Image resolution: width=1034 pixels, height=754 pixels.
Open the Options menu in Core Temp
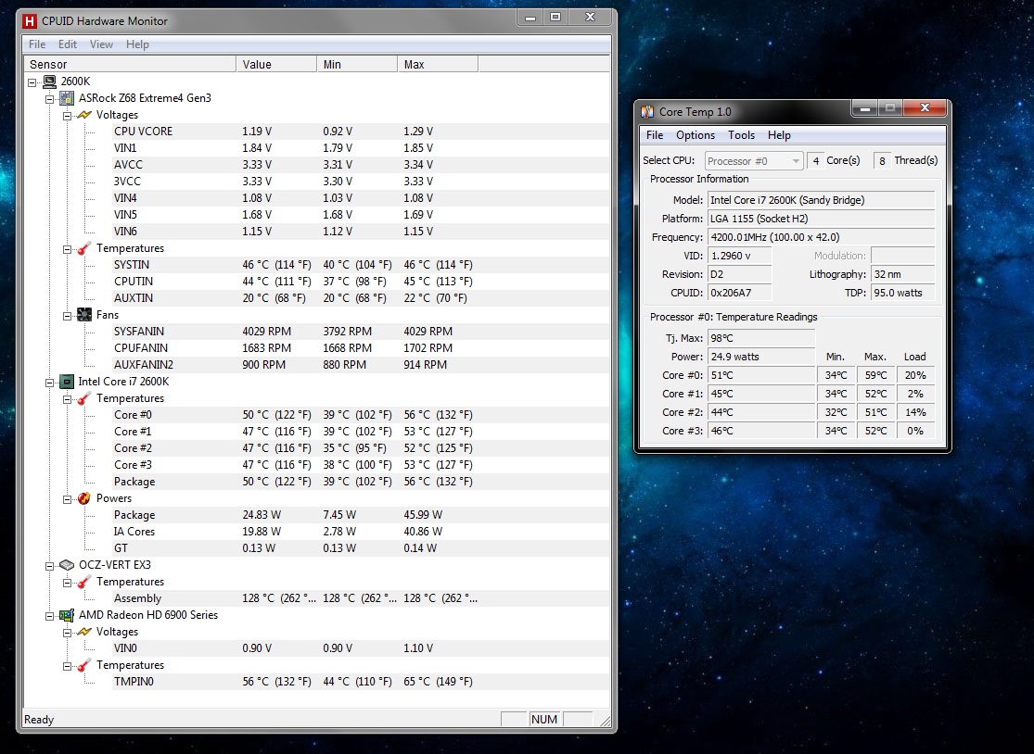[x=695, y=135]
